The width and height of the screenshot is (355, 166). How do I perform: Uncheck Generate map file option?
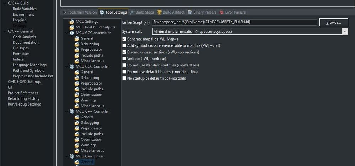(124, 39)
